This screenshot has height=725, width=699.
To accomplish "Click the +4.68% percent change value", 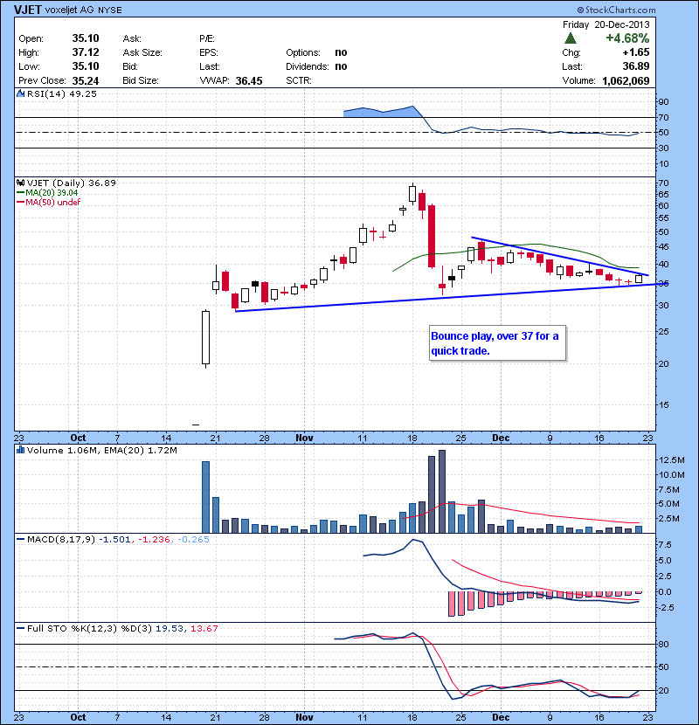I will [627, 38].
